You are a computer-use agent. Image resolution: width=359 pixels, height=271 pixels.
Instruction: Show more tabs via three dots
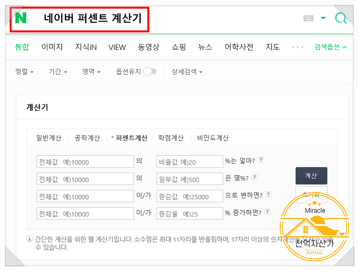point(298,47)
